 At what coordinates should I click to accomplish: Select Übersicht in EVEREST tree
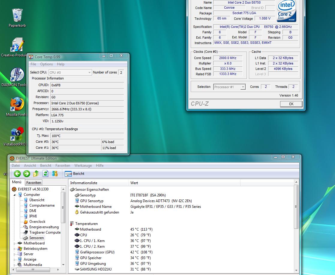pos(37,200)
